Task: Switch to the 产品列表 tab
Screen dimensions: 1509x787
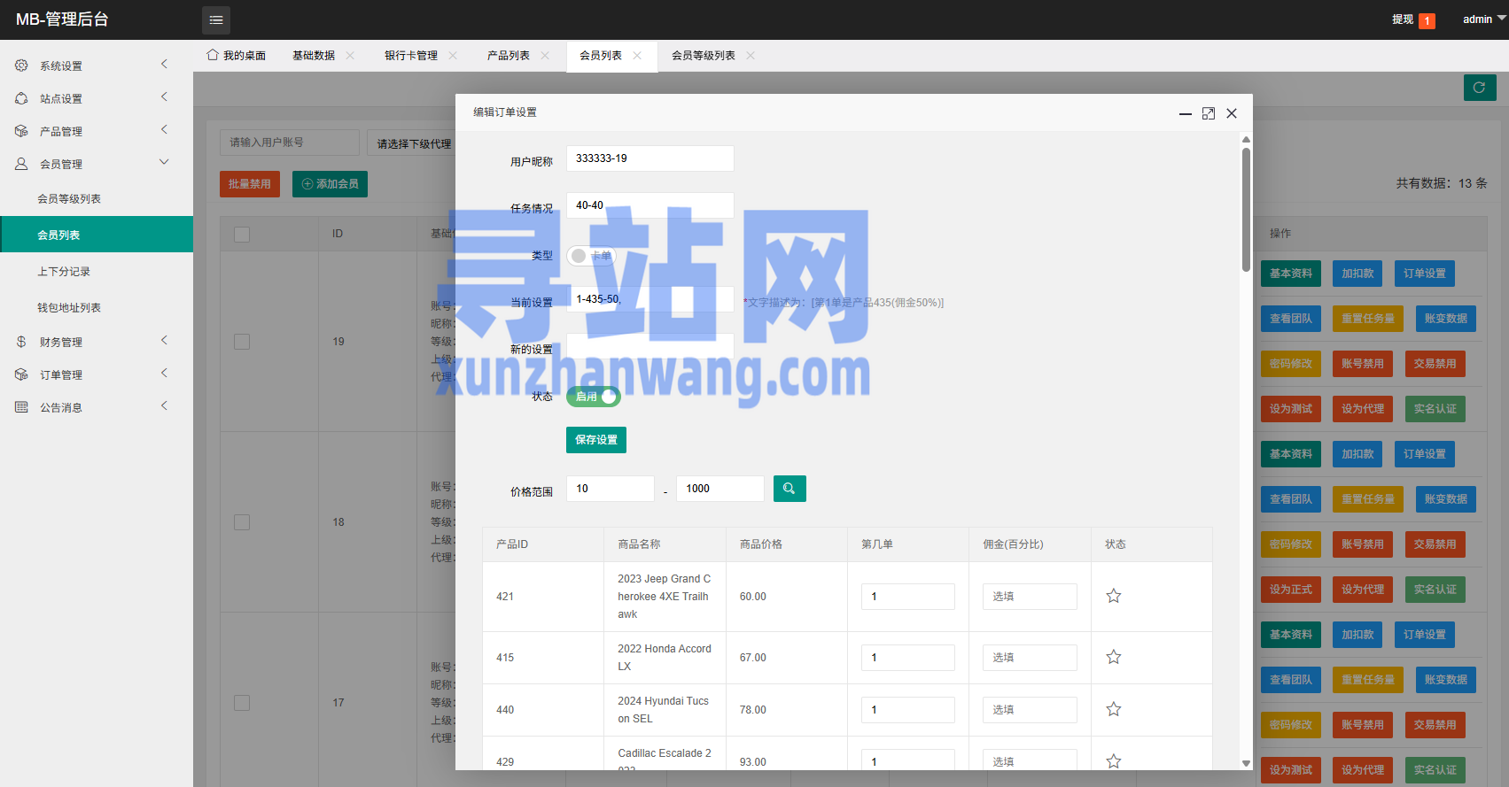Action: (509, 56)
